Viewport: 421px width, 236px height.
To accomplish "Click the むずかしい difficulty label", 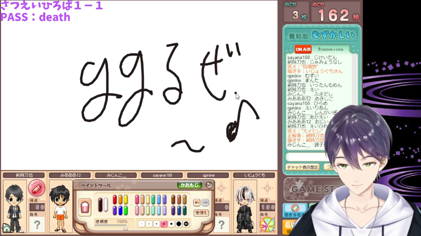I will point(333,35).
